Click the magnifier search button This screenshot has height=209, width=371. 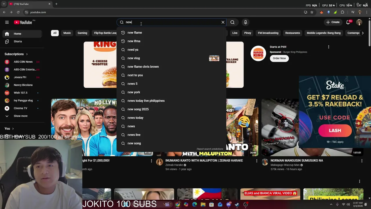tap(232, 22)
